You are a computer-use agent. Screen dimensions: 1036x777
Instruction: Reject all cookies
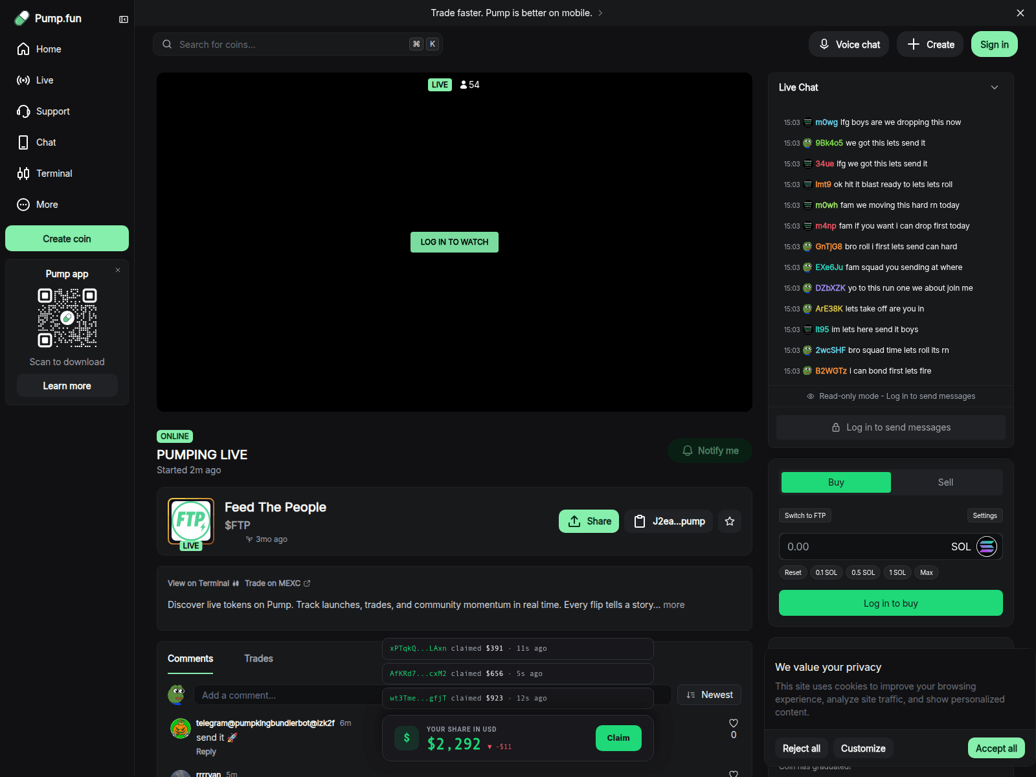(802, 748)
